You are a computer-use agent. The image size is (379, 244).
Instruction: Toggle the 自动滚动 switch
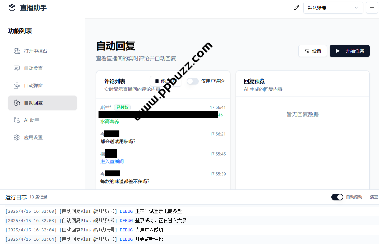click(337, 197)
